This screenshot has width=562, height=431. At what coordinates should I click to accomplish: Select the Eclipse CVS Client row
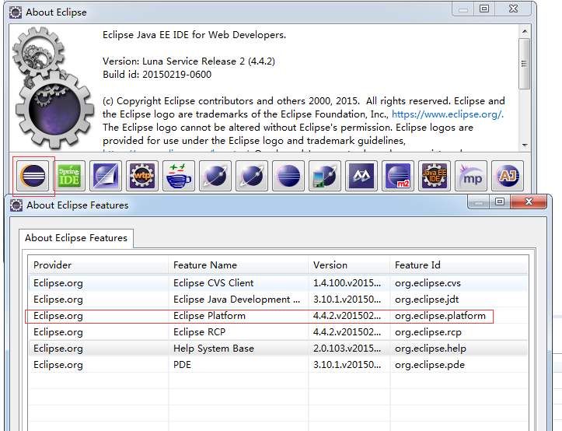[278, 283]
